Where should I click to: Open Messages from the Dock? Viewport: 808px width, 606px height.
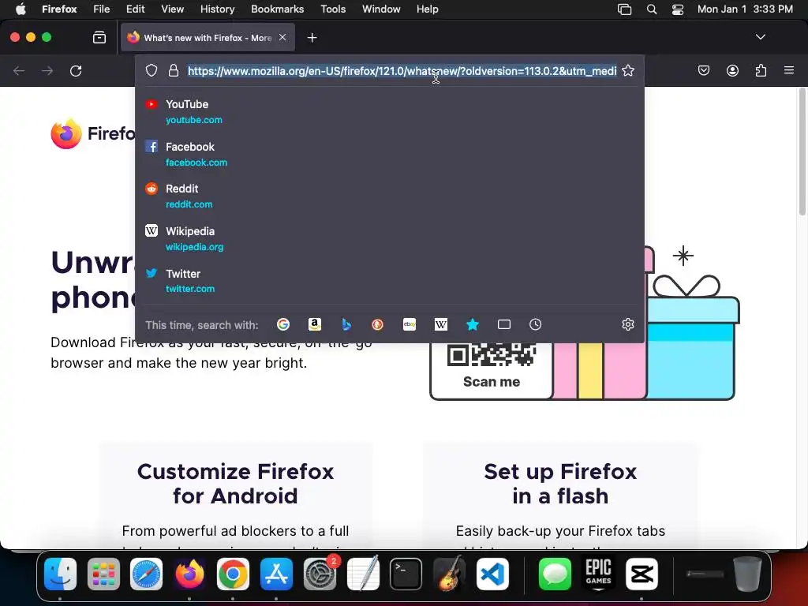pos(555,574)
